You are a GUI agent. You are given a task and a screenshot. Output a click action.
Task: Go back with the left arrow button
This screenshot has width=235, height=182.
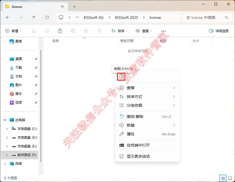tap(8, 17)
